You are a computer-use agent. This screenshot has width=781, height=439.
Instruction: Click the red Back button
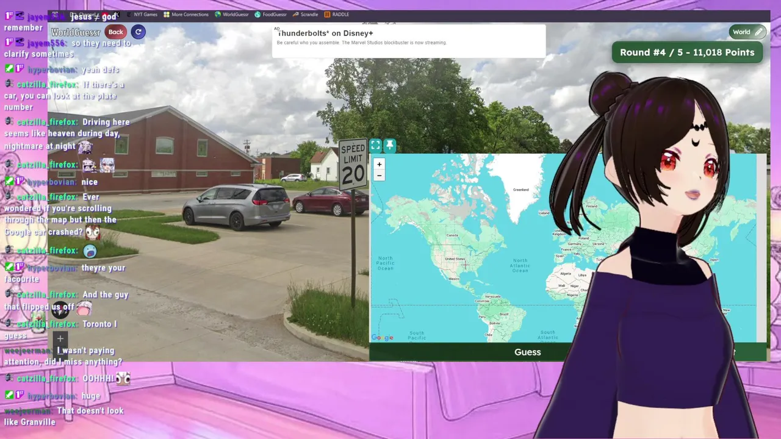click(x=115, y=32)
